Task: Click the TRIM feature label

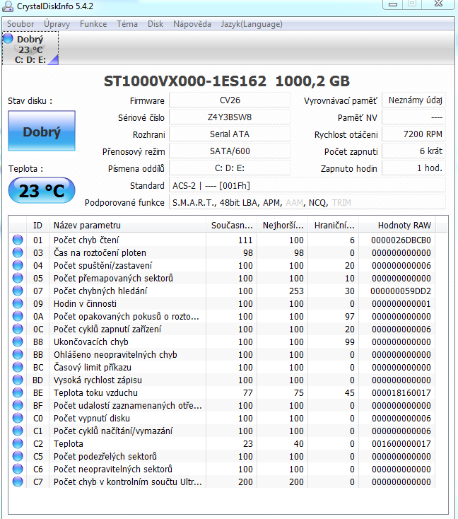Action: [341, 202]
